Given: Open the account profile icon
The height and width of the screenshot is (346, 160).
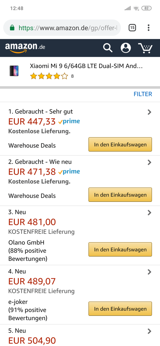Looking at the screenshot, I should [126, 48].
